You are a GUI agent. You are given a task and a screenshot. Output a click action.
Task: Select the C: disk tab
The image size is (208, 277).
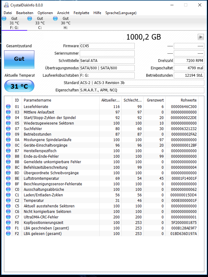(40, 23)
